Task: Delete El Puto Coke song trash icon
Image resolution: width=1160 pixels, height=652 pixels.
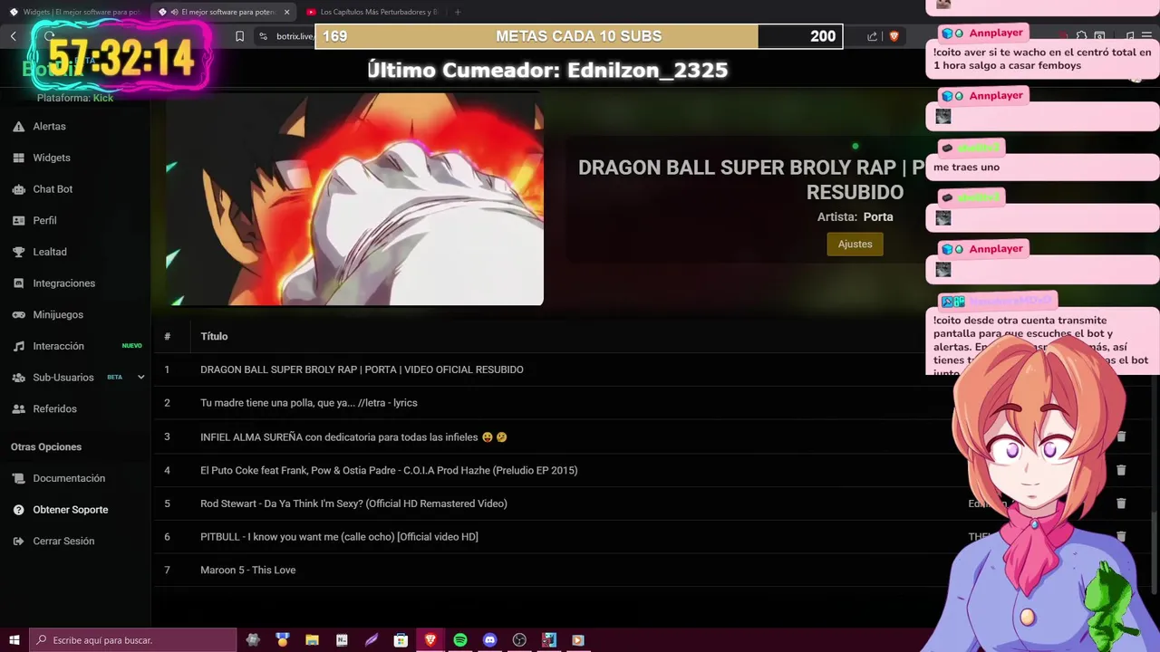Action: [x=1121, y=470]
